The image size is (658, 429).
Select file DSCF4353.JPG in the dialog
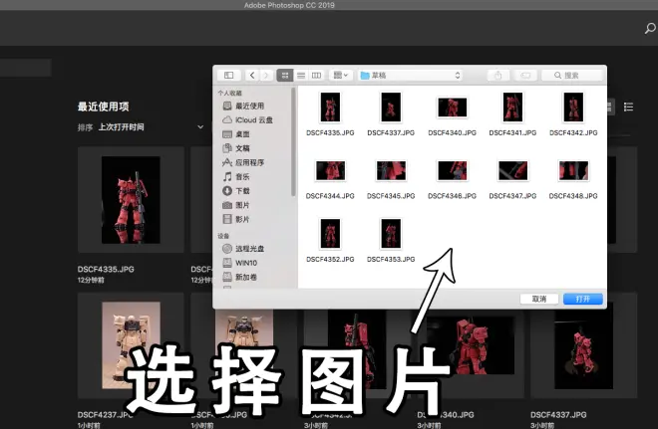click(391, 241)
